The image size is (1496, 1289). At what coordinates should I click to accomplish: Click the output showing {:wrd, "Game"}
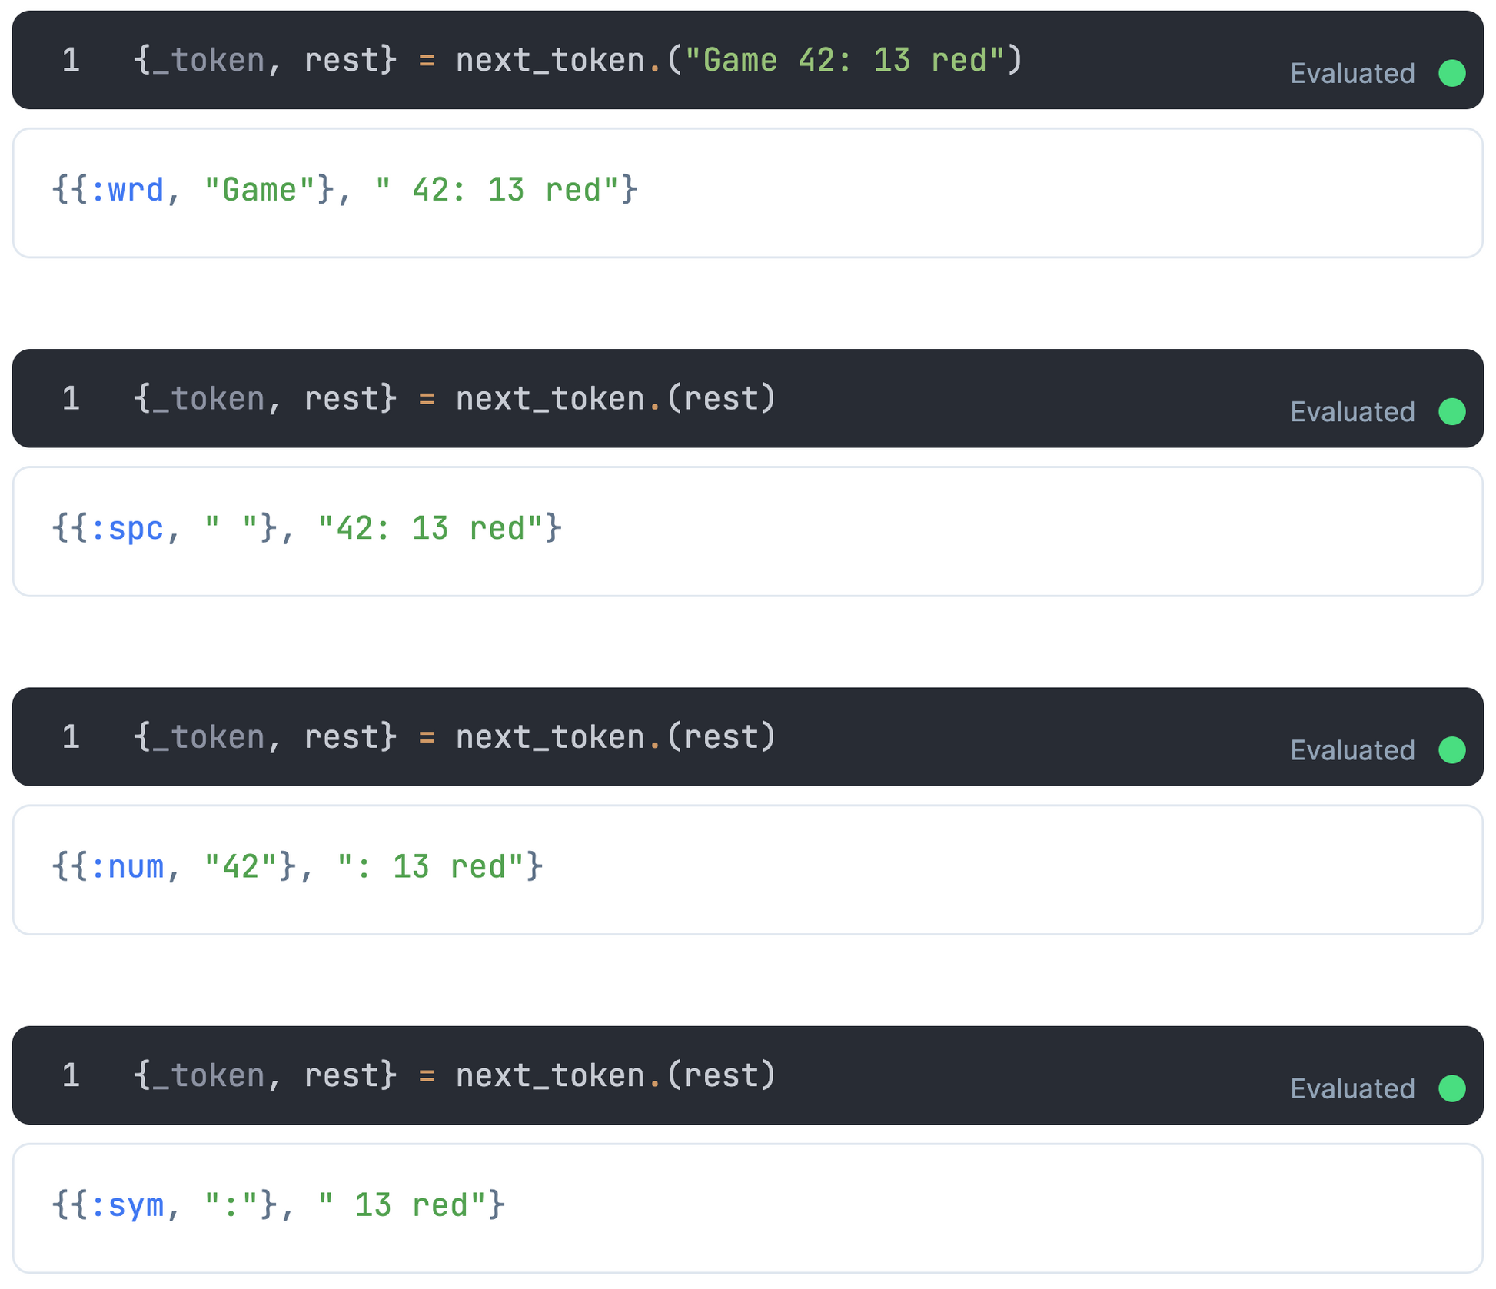tap(344, 191)
